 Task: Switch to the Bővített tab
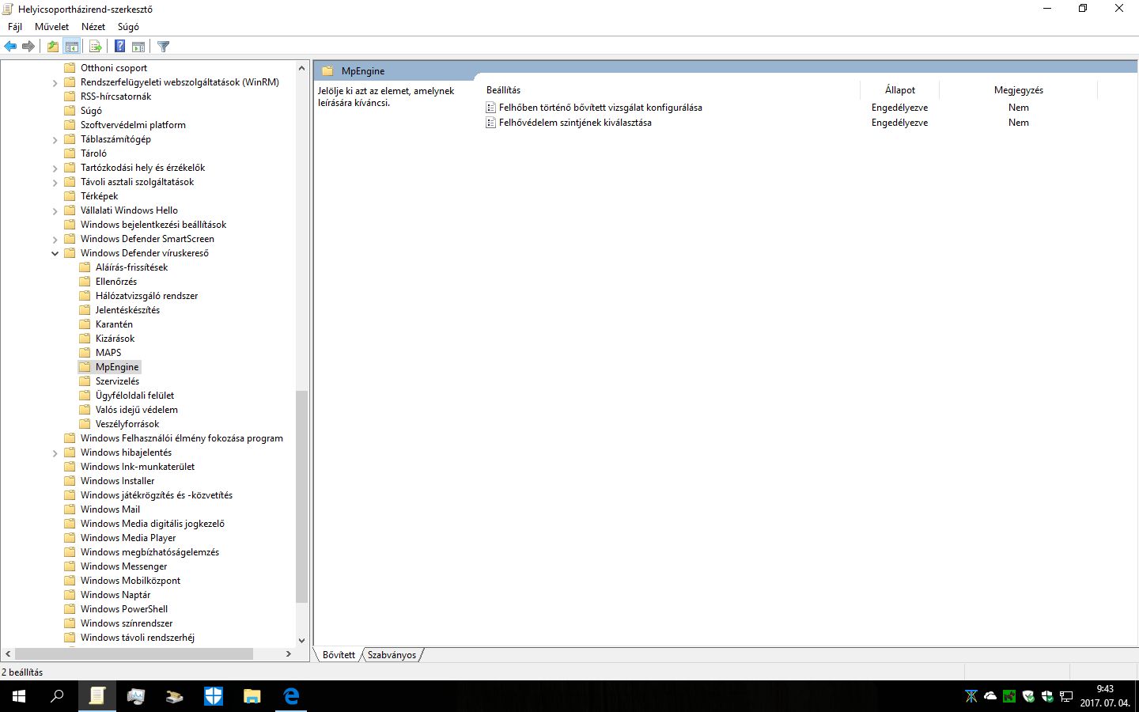339,655
